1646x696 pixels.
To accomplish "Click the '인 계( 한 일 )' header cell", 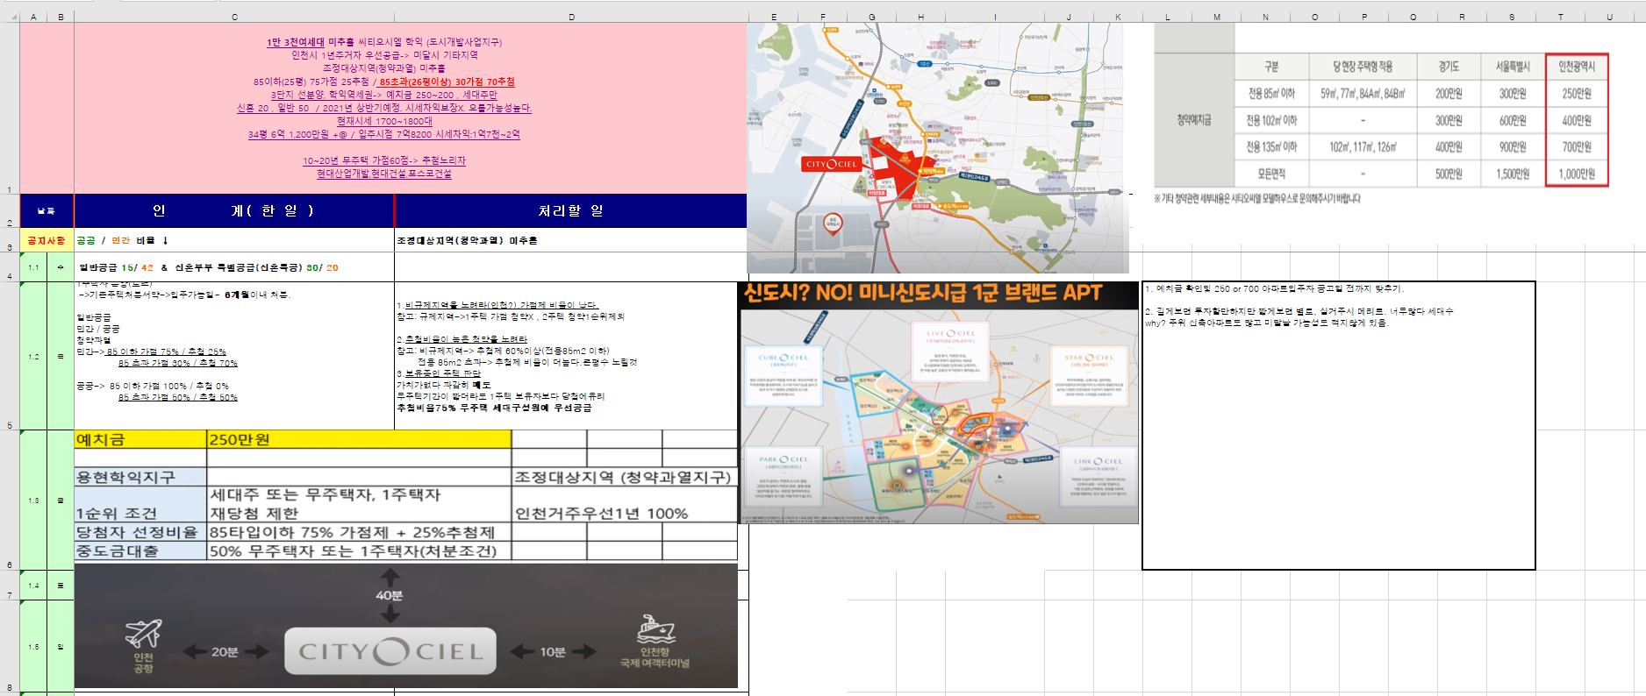I will [x=234, y=211].
